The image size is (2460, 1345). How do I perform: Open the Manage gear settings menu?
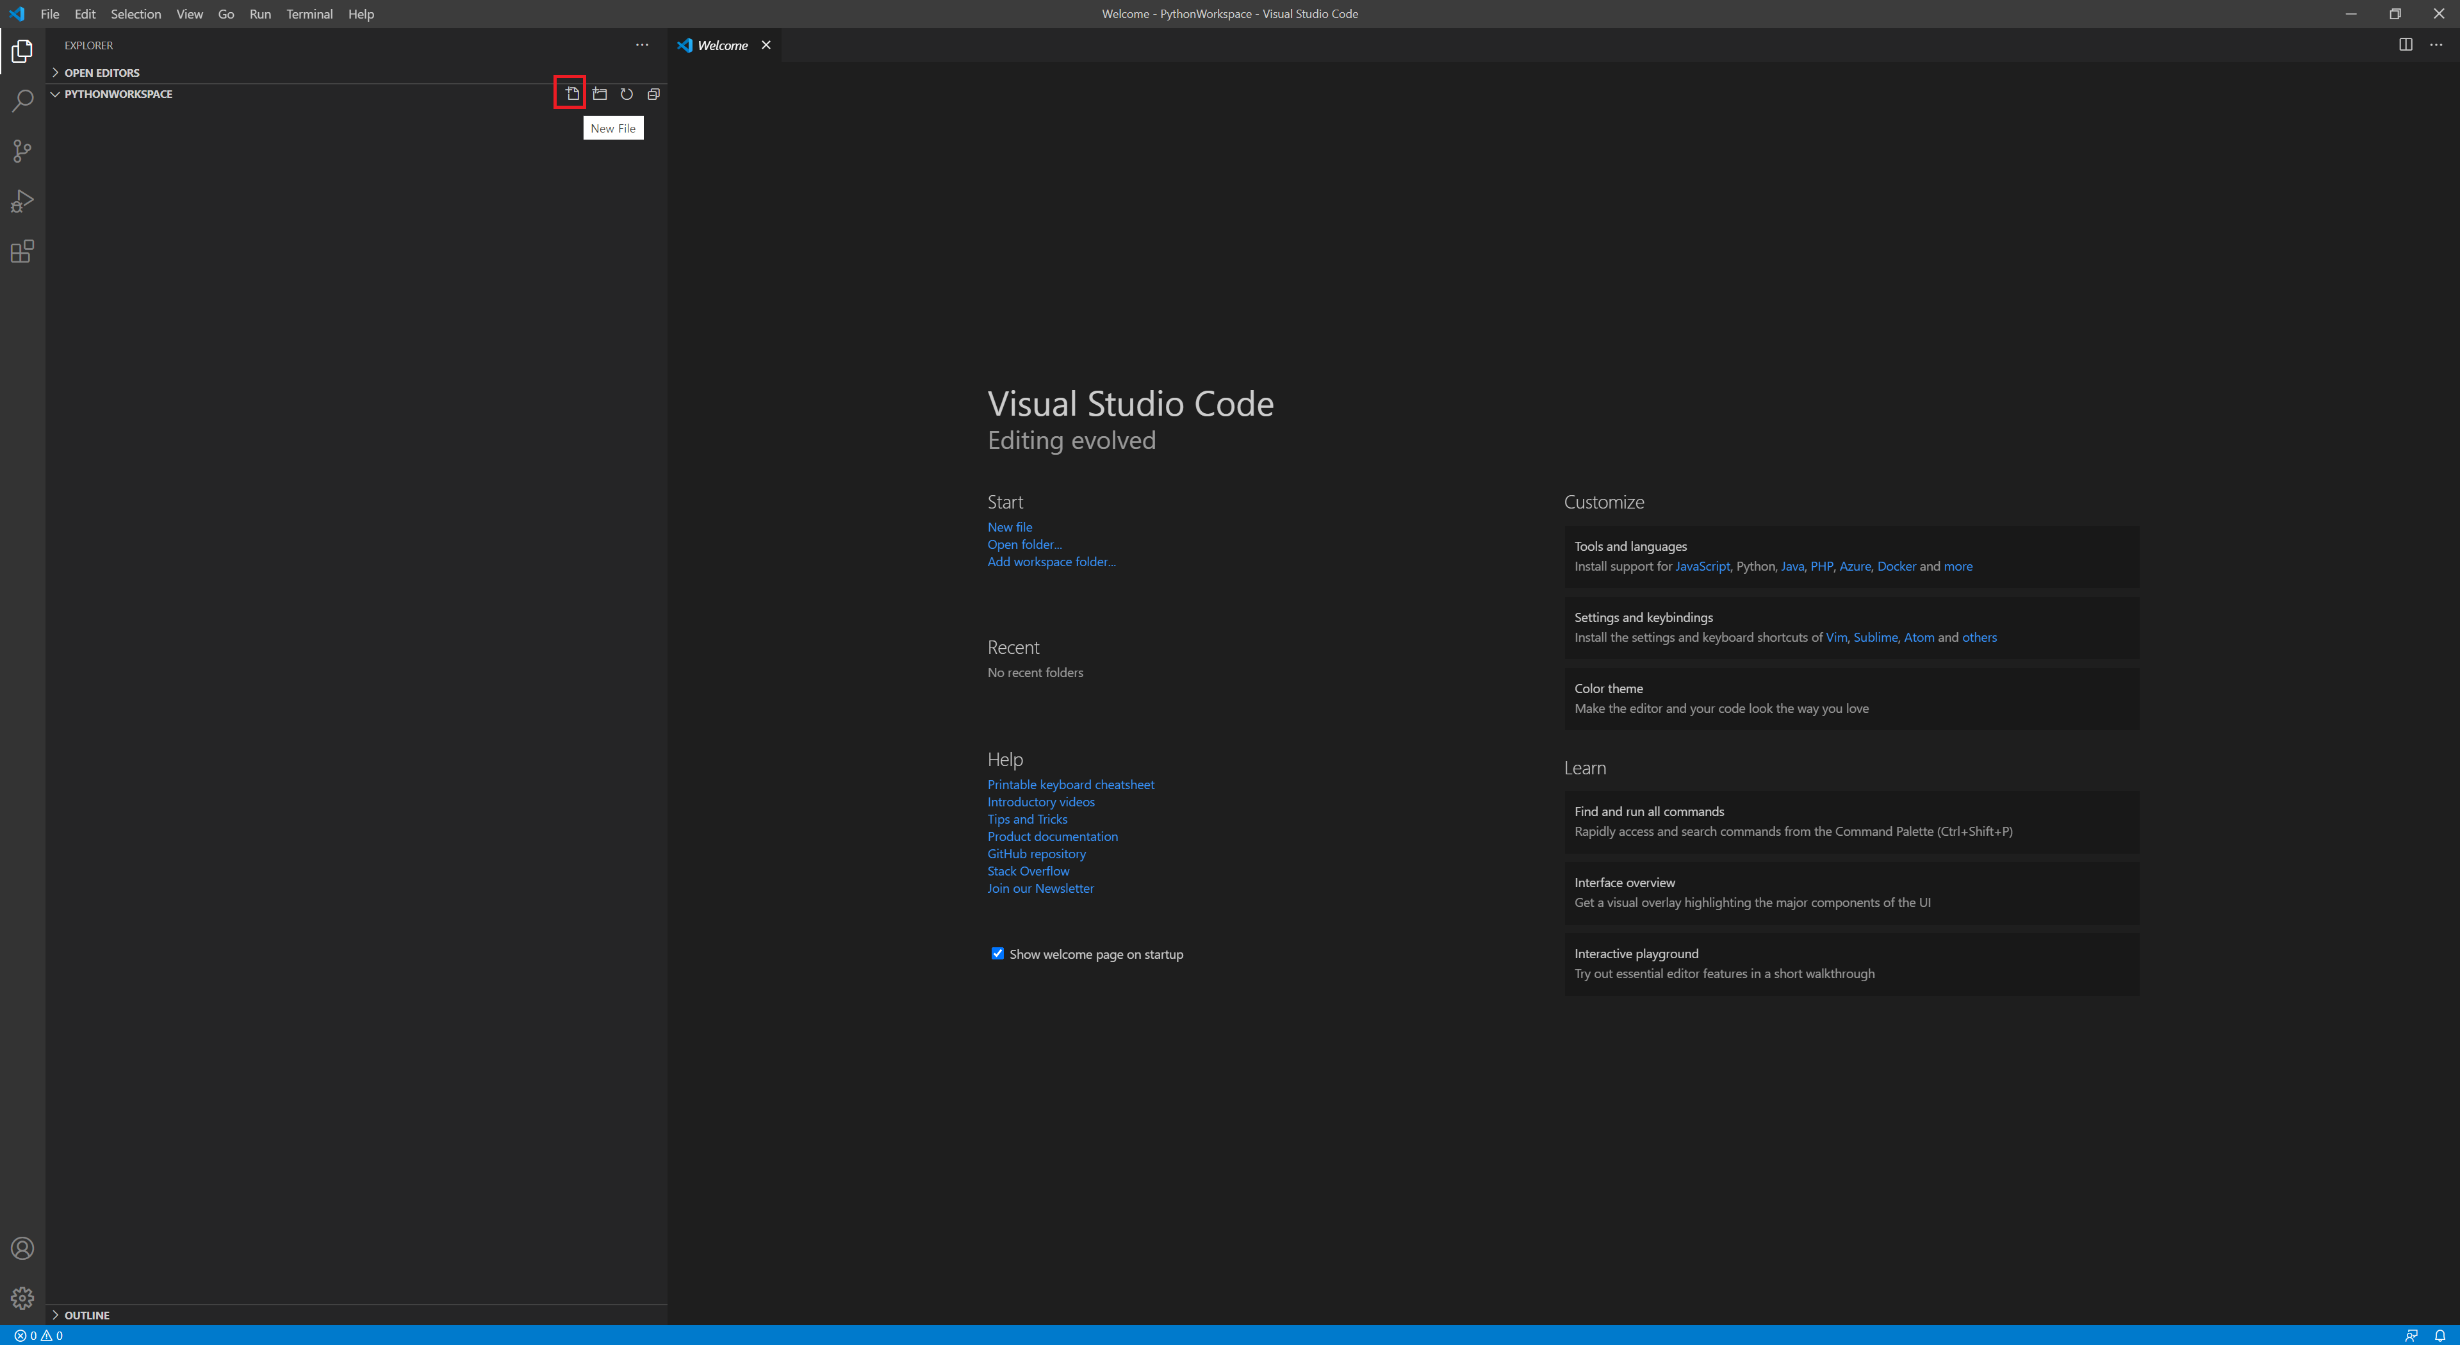tap(22, 1298)
